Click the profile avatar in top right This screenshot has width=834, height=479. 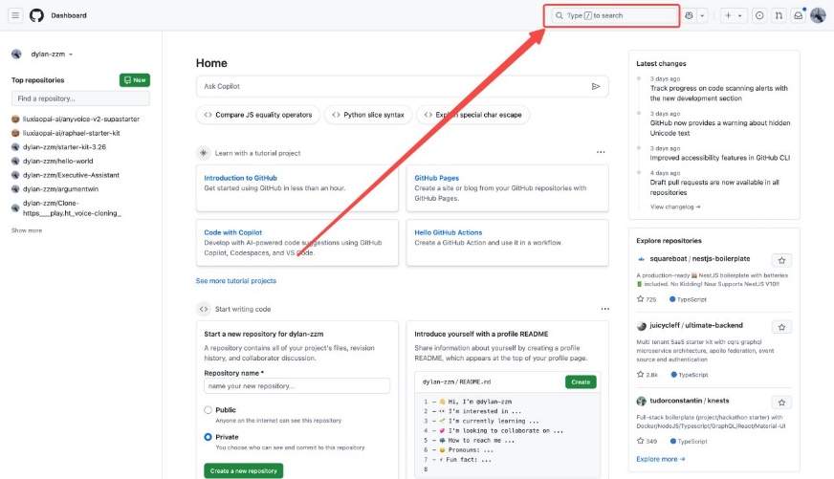pos(818,15)
